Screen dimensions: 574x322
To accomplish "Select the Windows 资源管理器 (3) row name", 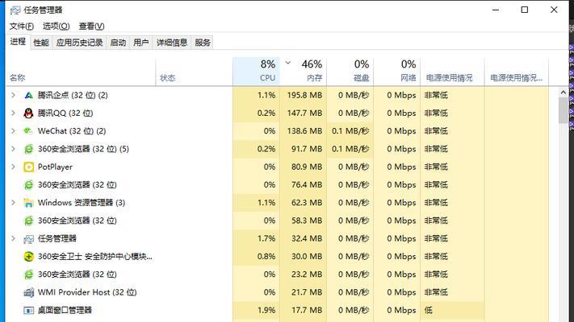I will pyautogui.click(x=82, y=203).
